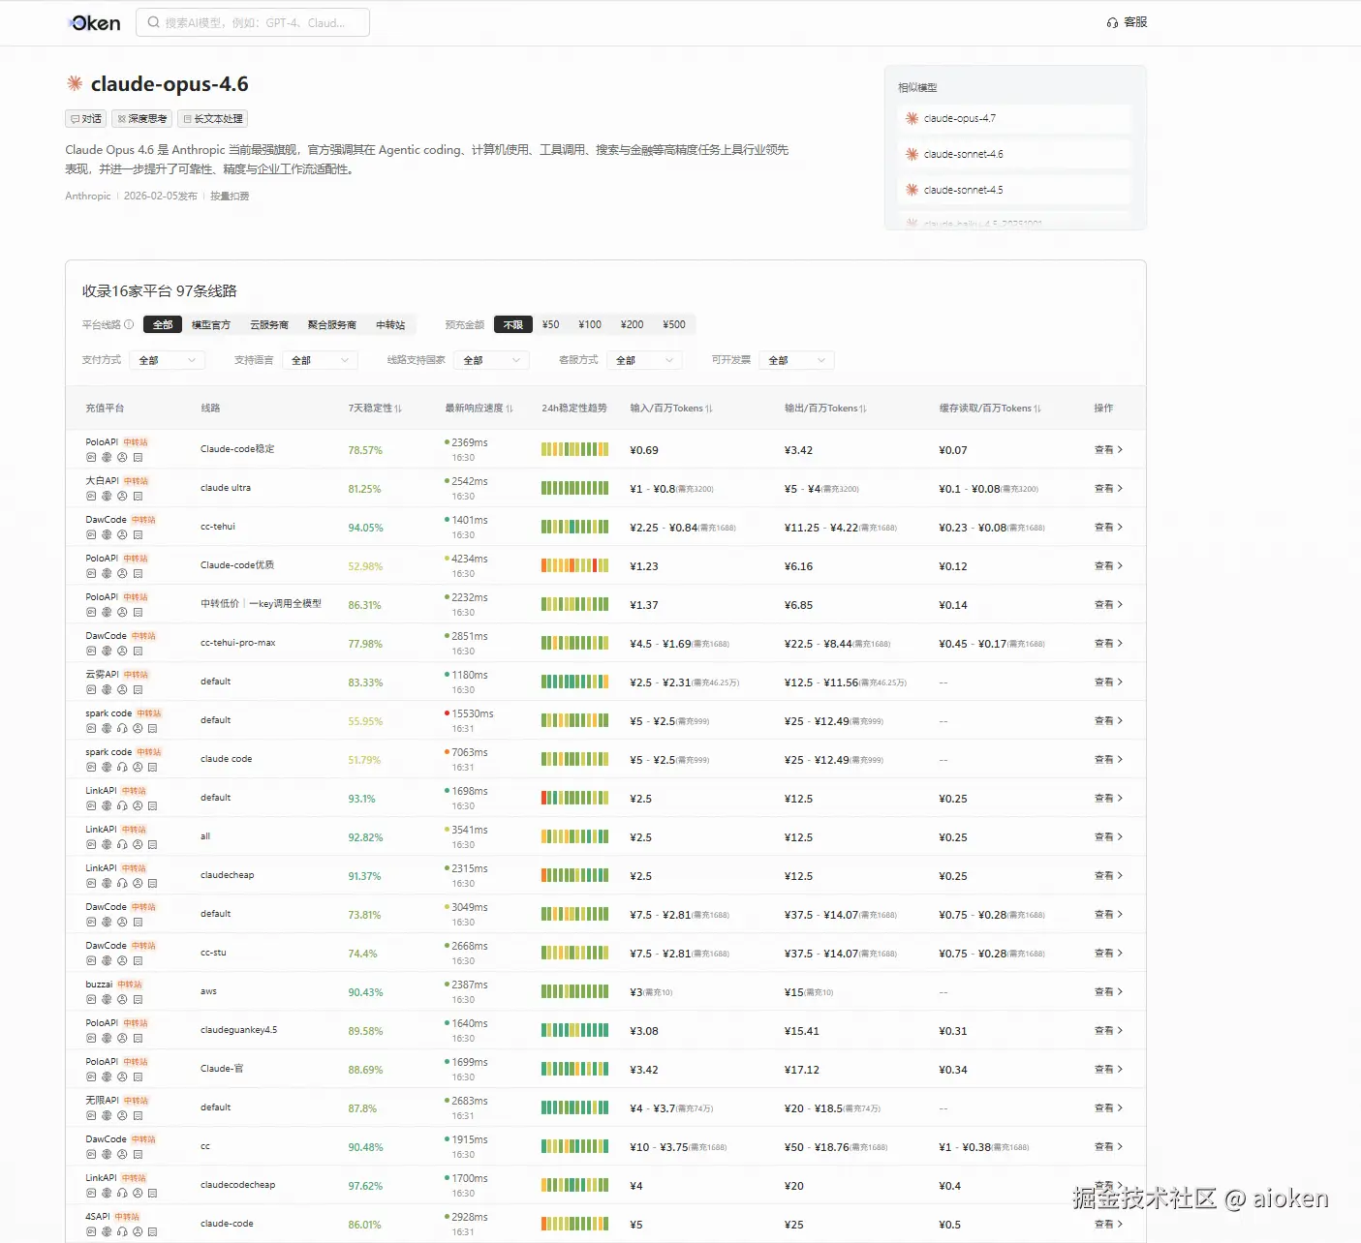Viewport: 1361px width, 1243px height.
Task: Select 全部 platform route tab
Action: tap(163, 324)
